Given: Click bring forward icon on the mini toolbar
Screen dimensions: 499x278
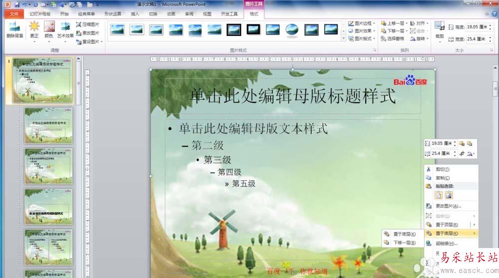Looking at the screenshot, I should pos(462,143).
